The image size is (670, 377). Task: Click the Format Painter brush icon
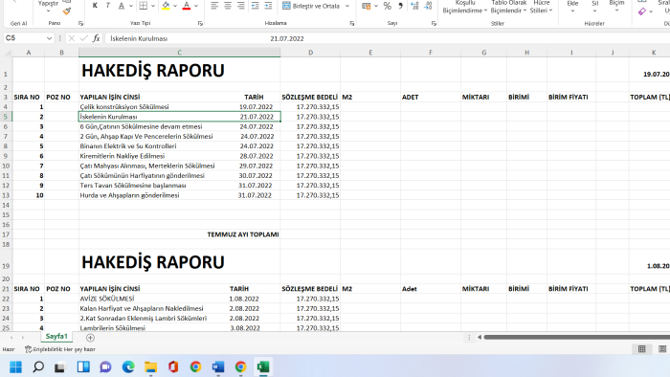point(67,11)
